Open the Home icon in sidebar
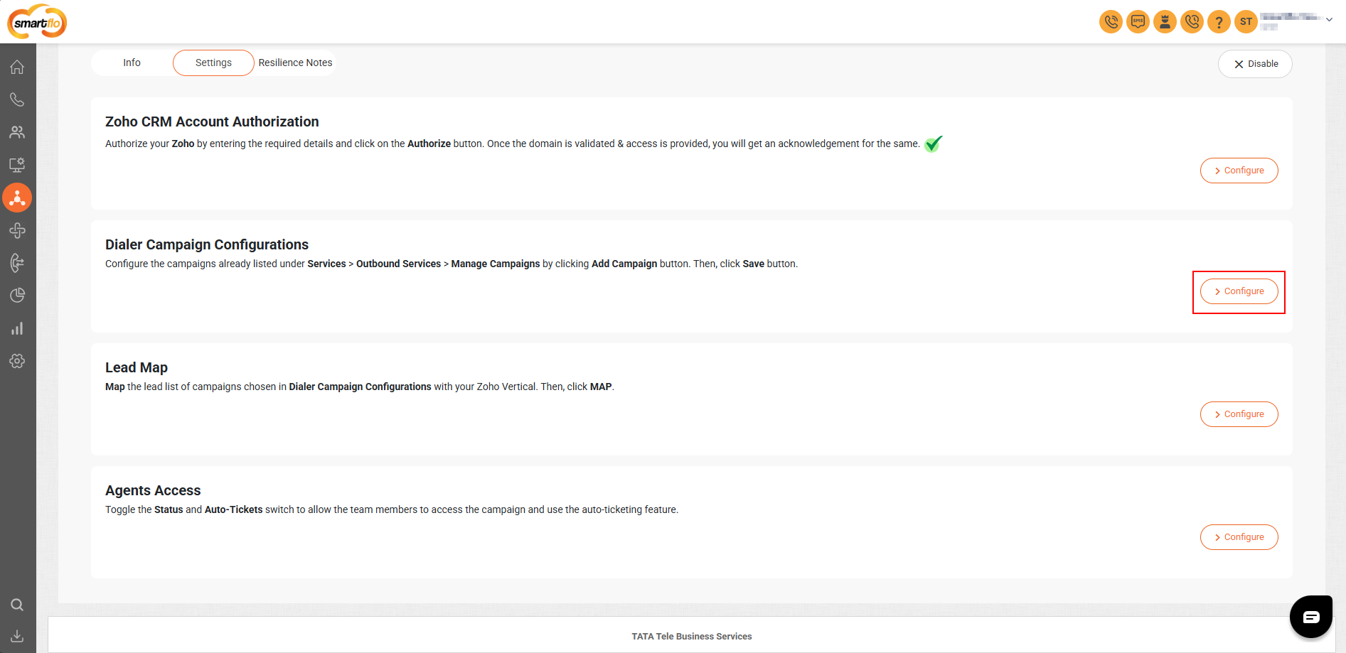 [17, 67]
